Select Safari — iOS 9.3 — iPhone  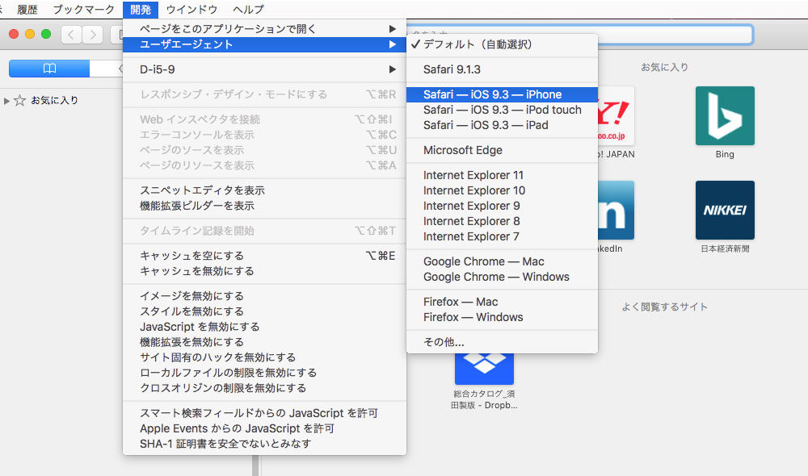[502, 94]
